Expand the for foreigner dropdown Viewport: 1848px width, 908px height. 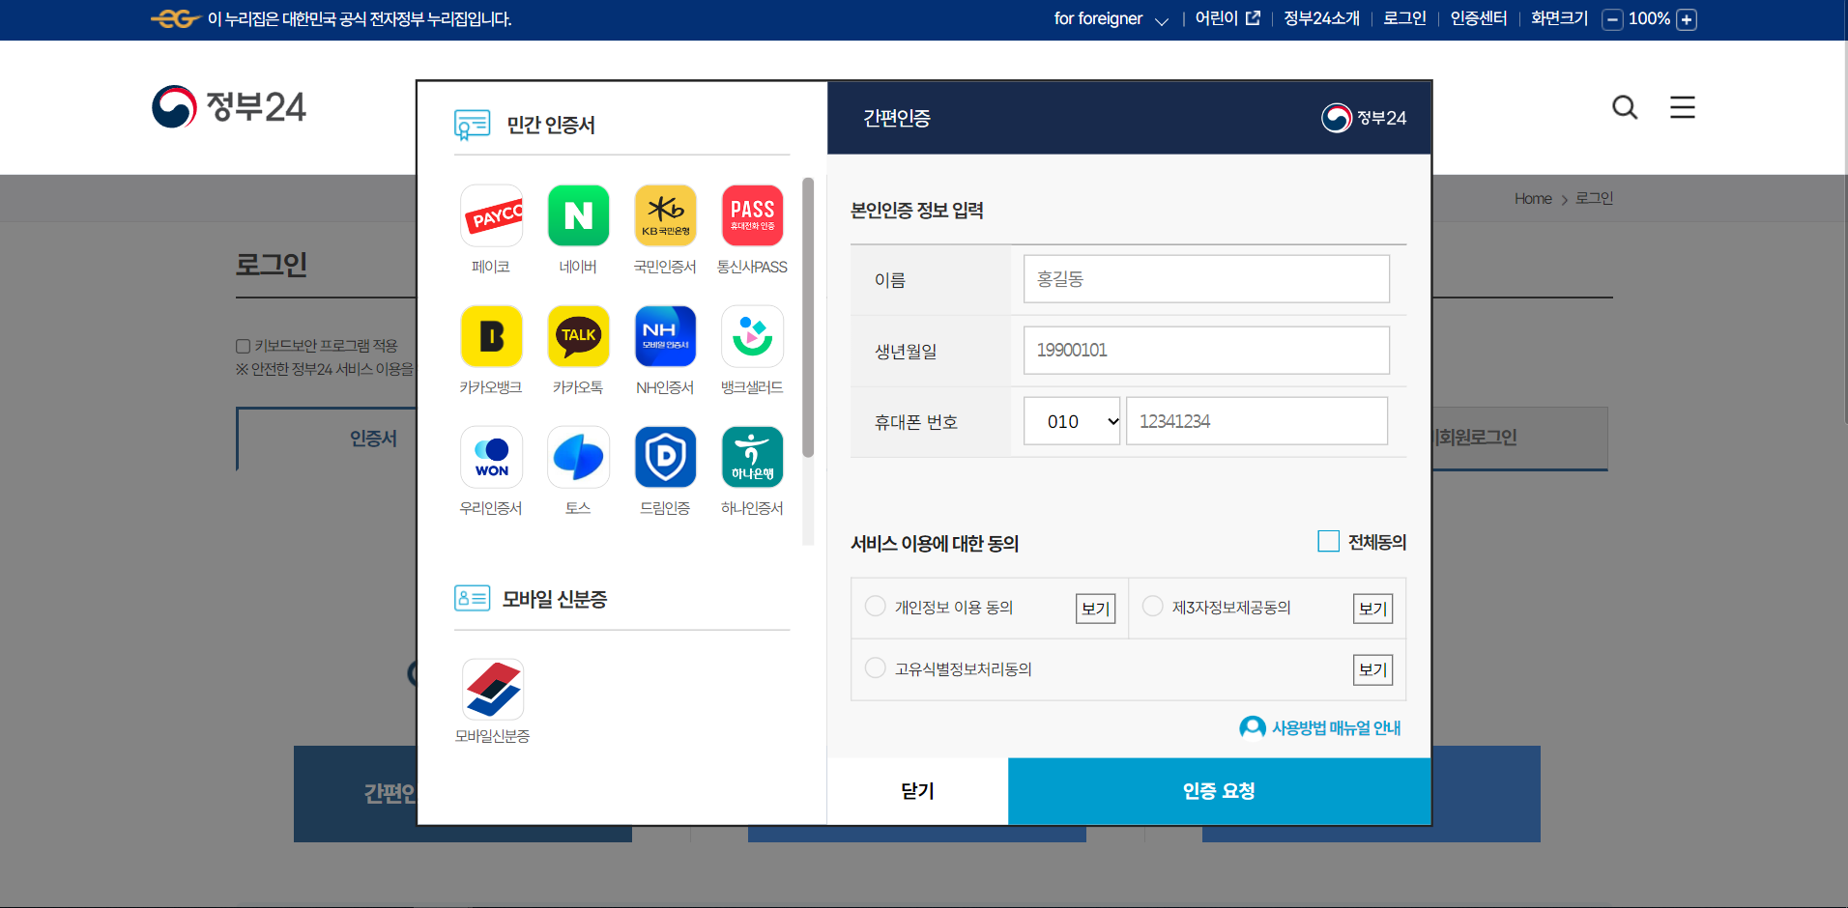1111,19
